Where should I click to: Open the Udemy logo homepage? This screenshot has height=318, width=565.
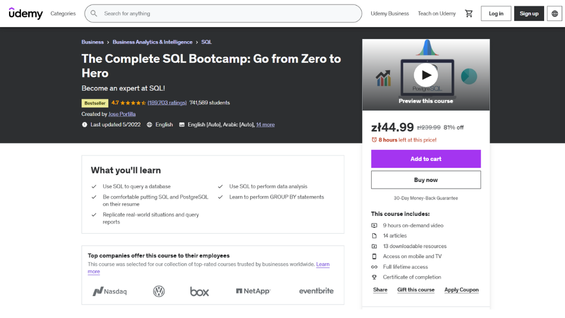[x=25, y=14]
